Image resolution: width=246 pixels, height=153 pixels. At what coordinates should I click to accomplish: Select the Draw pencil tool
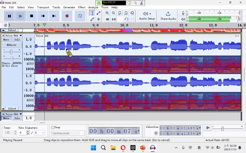click(x=92, y=19)
